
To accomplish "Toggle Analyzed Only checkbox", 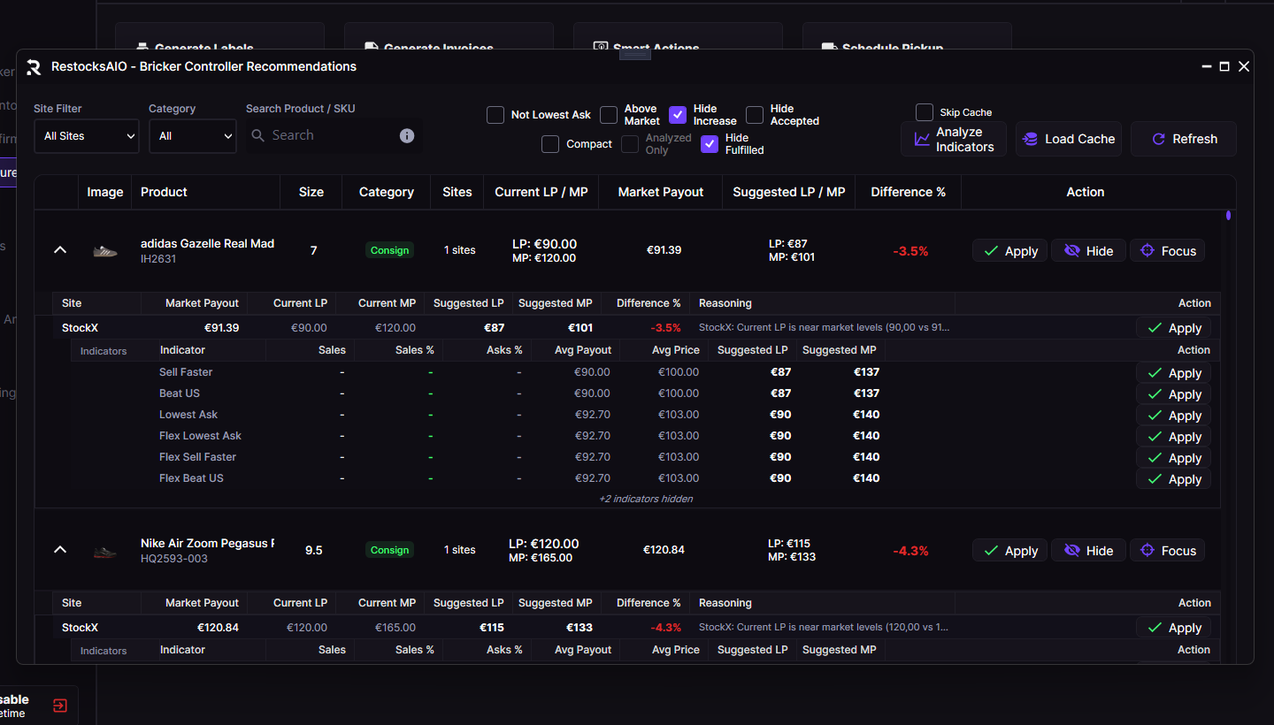I will 630,144.
